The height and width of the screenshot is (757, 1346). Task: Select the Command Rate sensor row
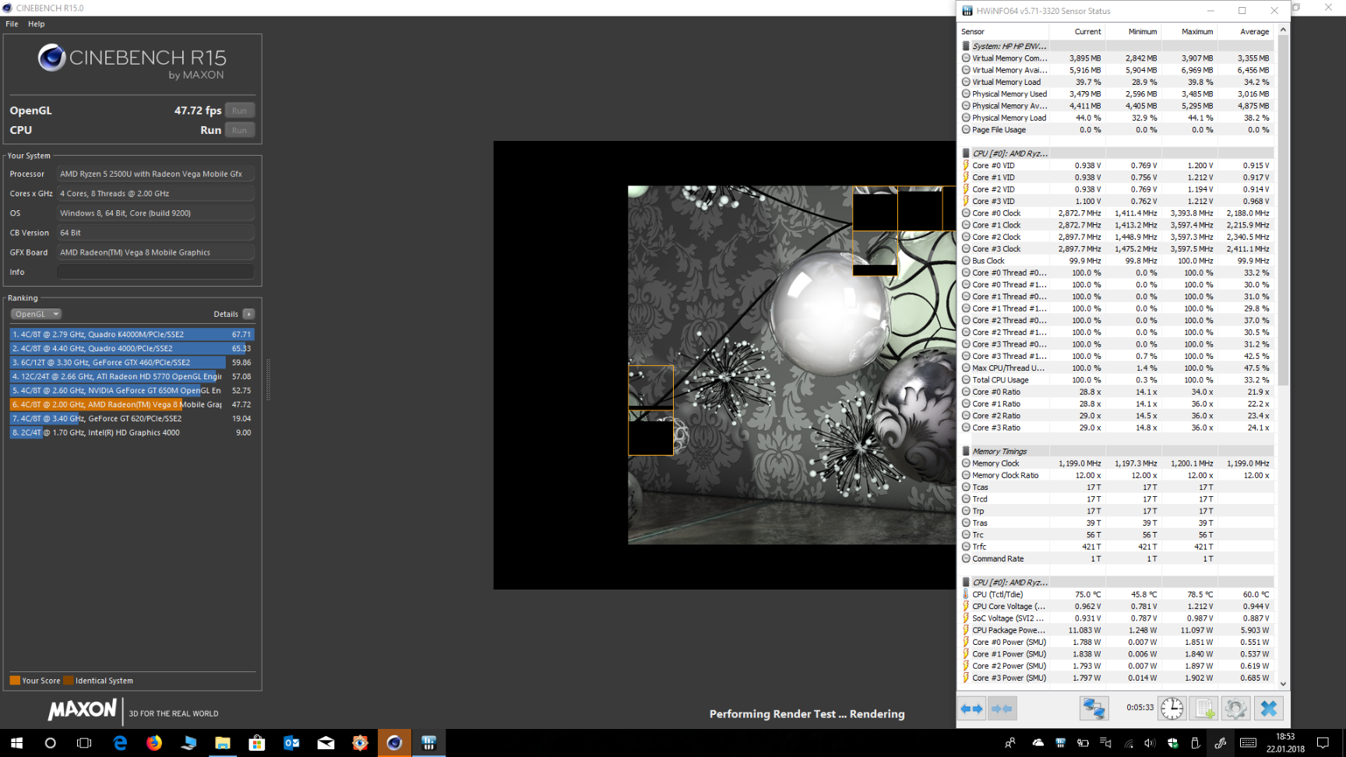click(1116, 558)
